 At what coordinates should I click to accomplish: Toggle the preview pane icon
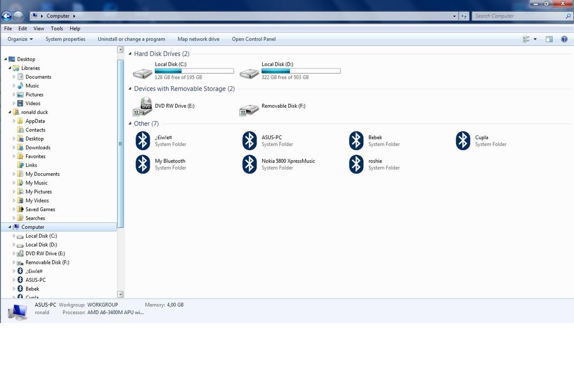[549, 39]
